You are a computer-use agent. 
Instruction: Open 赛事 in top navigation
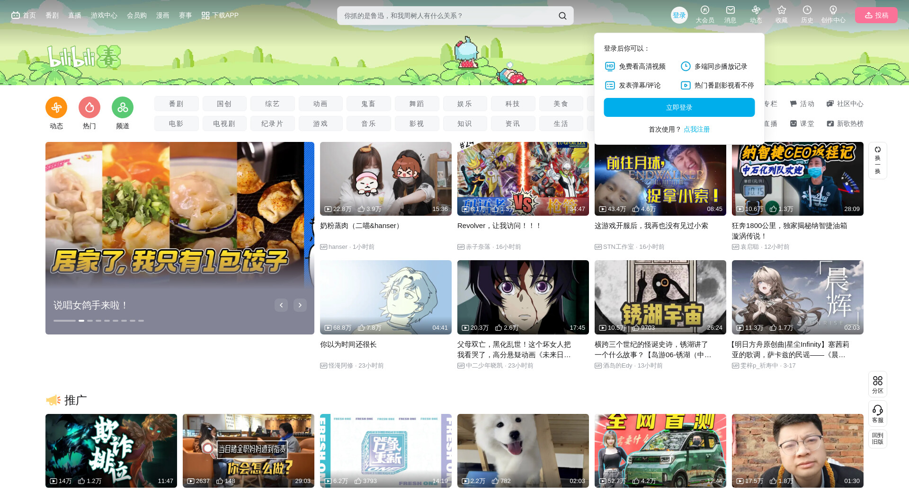[x=186, y=15]
